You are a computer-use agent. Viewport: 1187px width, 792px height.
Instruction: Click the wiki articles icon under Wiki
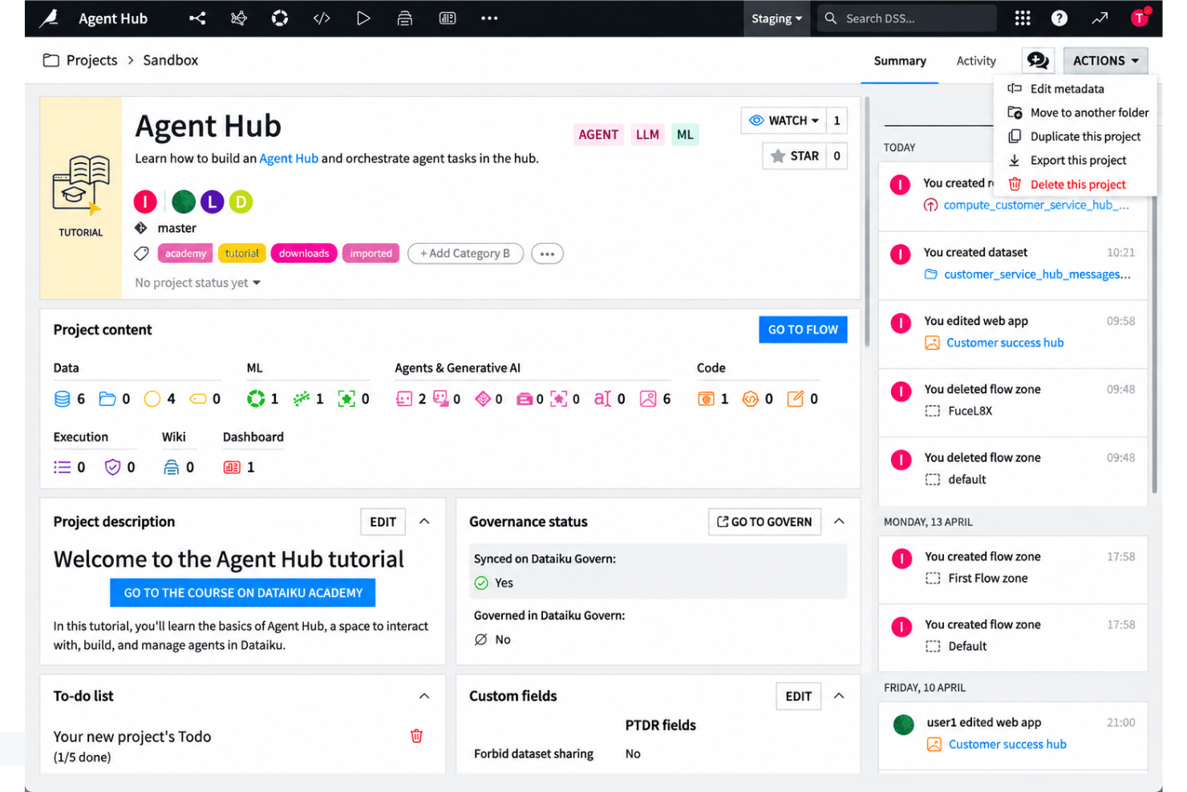click(171, 467)
